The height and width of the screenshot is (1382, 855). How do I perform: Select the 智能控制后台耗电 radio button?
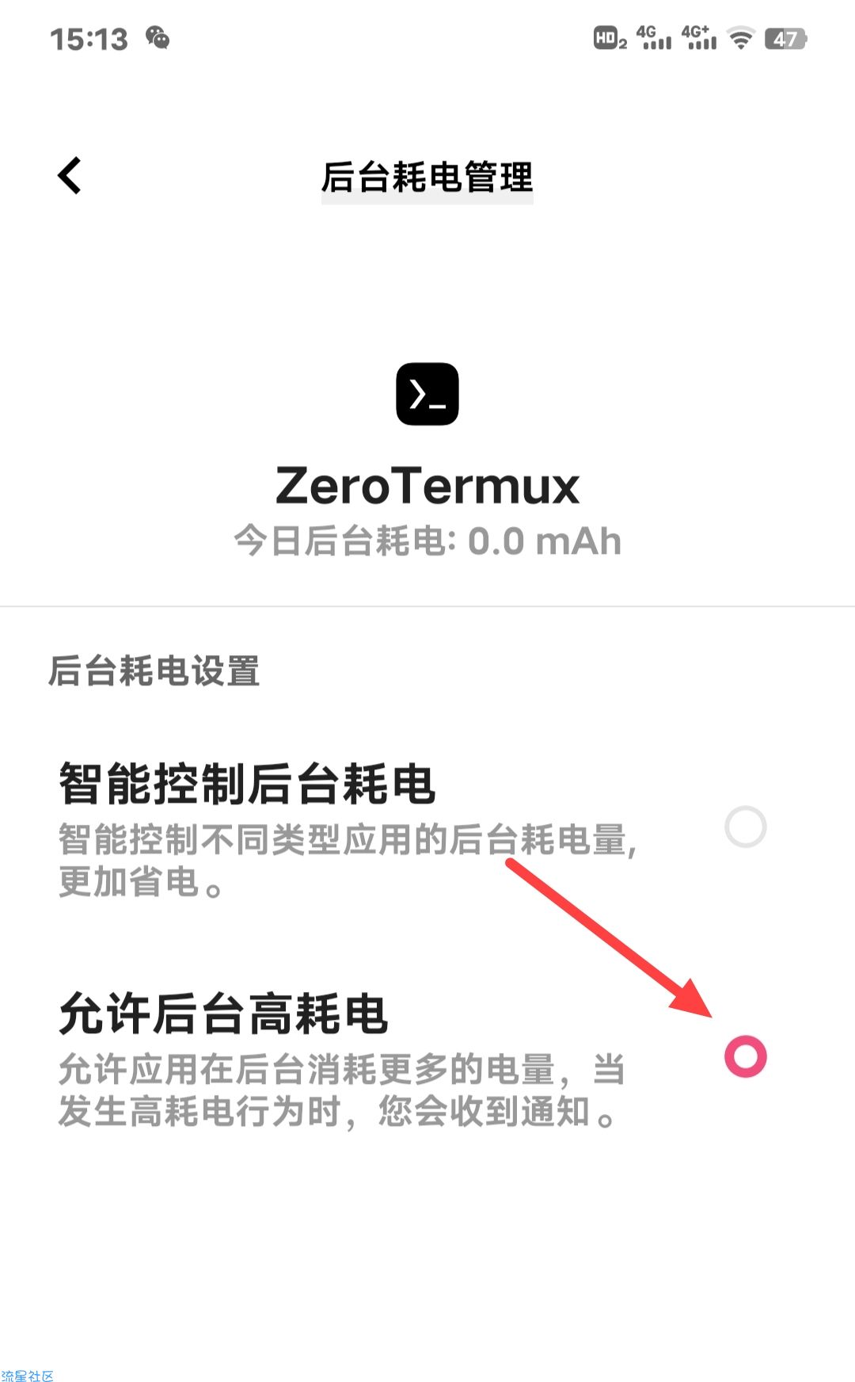pyautogui.click(x=746, y=827)
